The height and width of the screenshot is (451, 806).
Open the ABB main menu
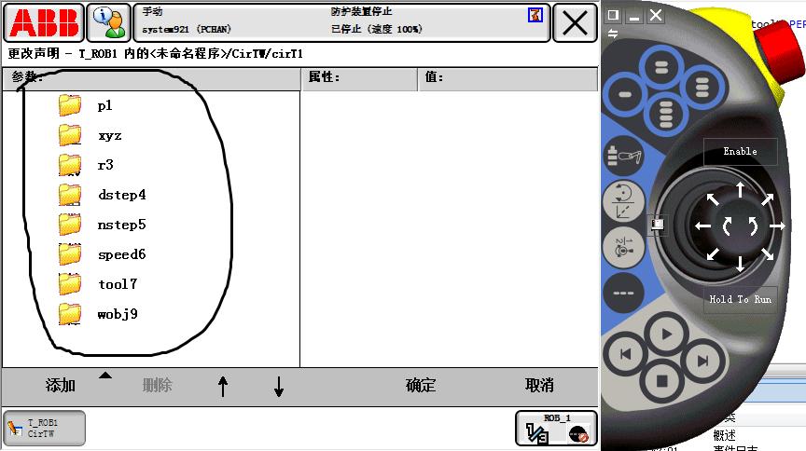[x=44, y=22]
